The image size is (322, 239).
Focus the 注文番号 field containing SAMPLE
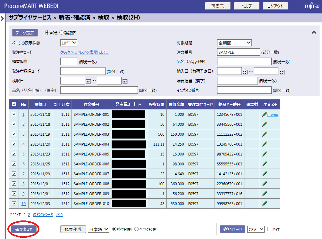pos(238,52)
